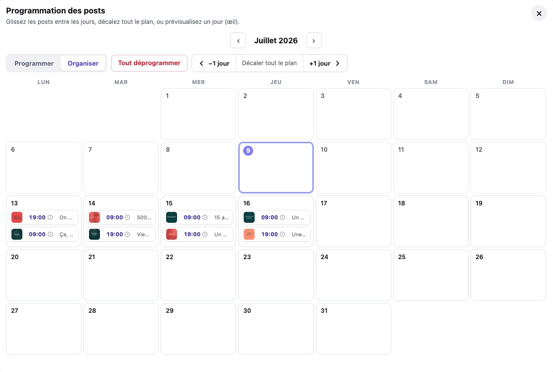Click the 09:00 time on day 15

point(192,217)
